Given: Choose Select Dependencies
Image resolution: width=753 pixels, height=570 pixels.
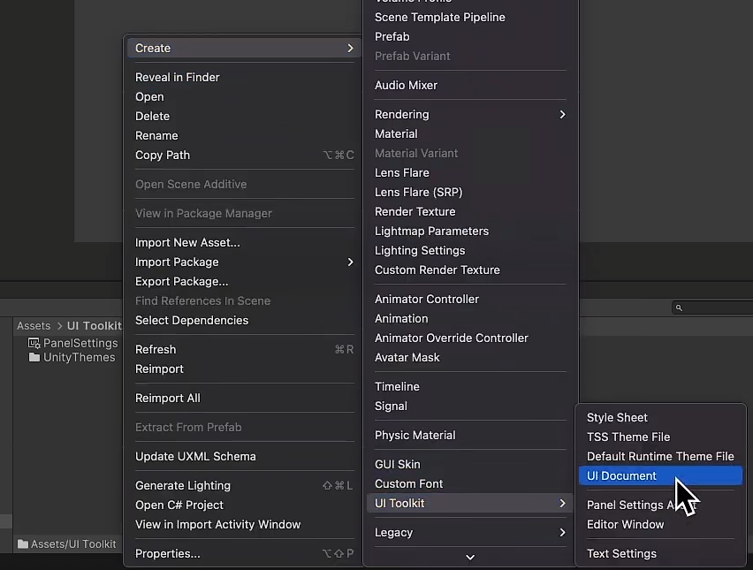Looking at the screenshot, I should coord(245,320).
